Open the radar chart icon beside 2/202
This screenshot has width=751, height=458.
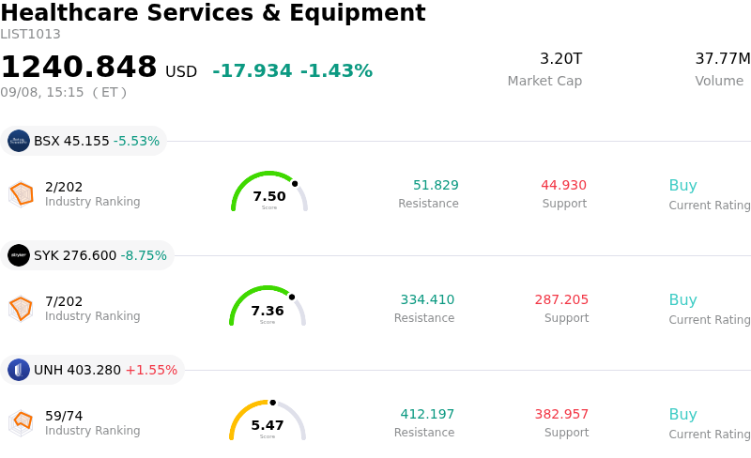pyautogui.click(x=22, y=194)
